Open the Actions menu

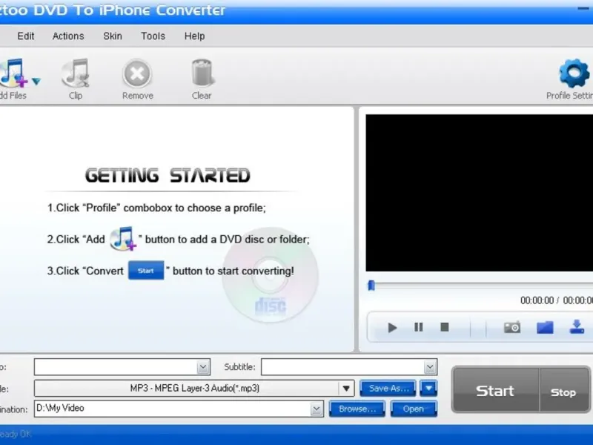pyautogui.click(x=68, y=36)
